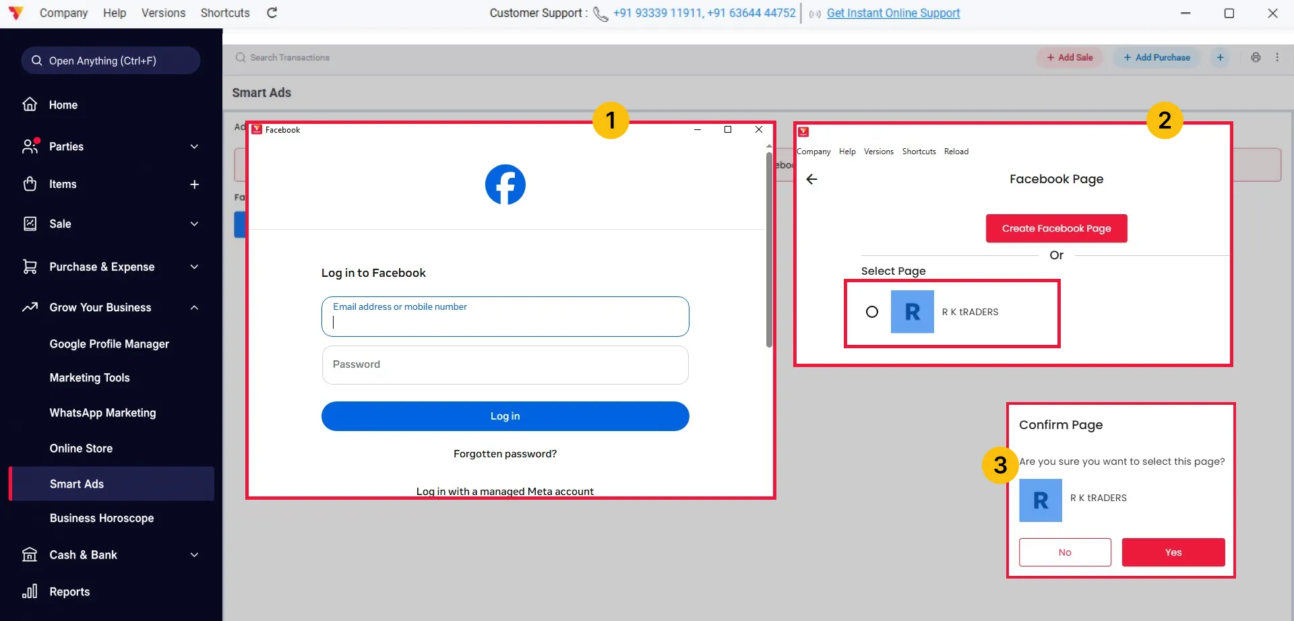Click Create Facebook Page button
The height and width of the screenshot is (621, 1294).
(1056, 228)
